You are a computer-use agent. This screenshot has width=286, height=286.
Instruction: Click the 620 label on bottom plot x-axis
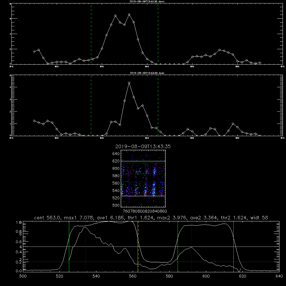243,276
